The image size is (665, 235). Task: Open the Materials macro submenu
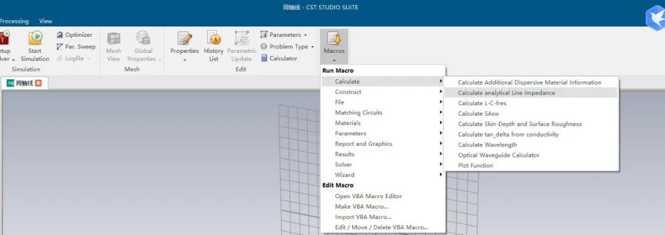[x=383, y=123]
